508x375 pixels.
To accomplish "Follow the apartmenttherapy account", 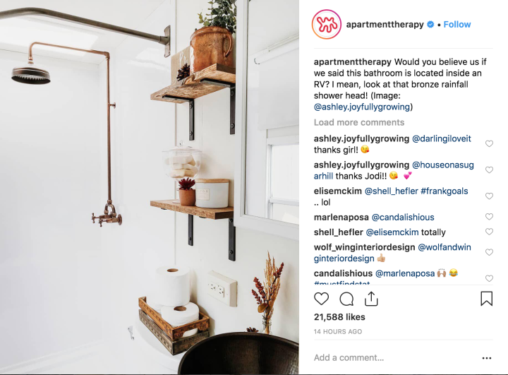I will click(x=456, y=24).
